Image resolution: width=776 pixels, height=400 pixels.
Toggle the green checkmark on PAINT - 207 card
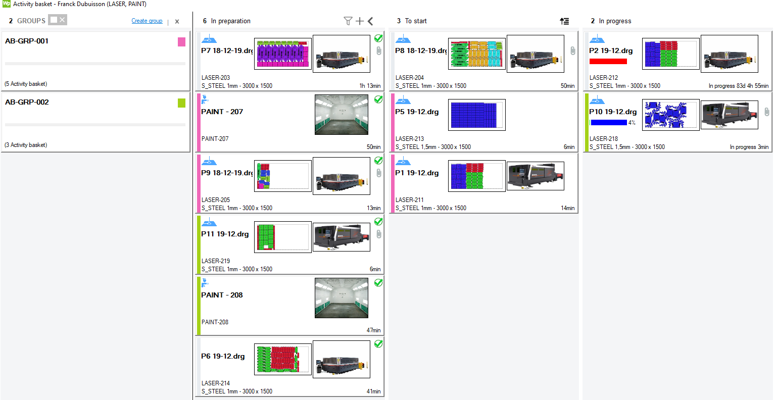pyautogui.click(x=378, y=99)
